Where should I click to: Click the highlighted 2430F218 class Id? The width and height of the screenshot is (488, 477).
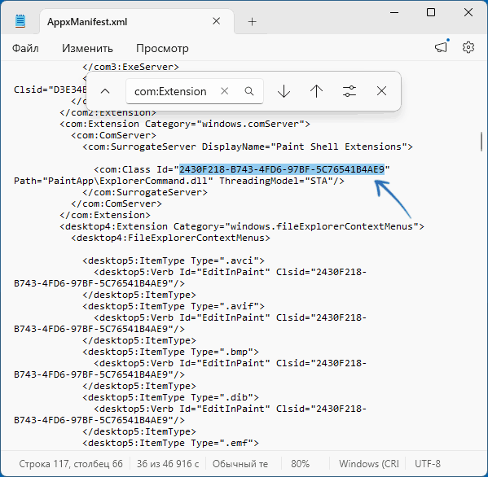[x=282, y=169]
